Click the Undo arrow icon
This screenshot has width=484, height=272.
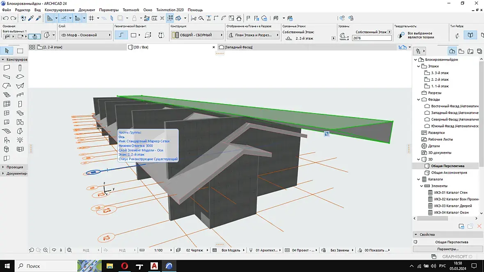pyautogui.click(x=5, y=18)
